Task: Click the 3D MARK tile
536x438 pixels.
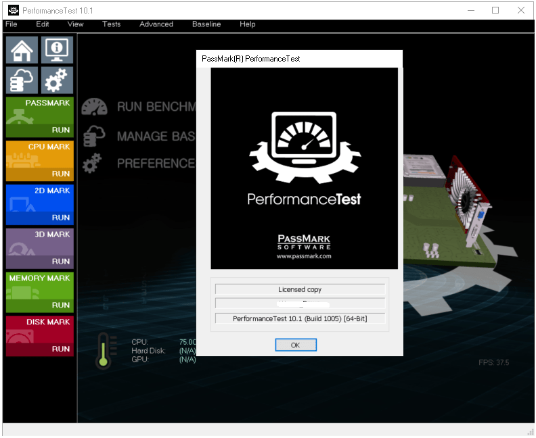Action: pyautogui.click(x=40, y=248)
